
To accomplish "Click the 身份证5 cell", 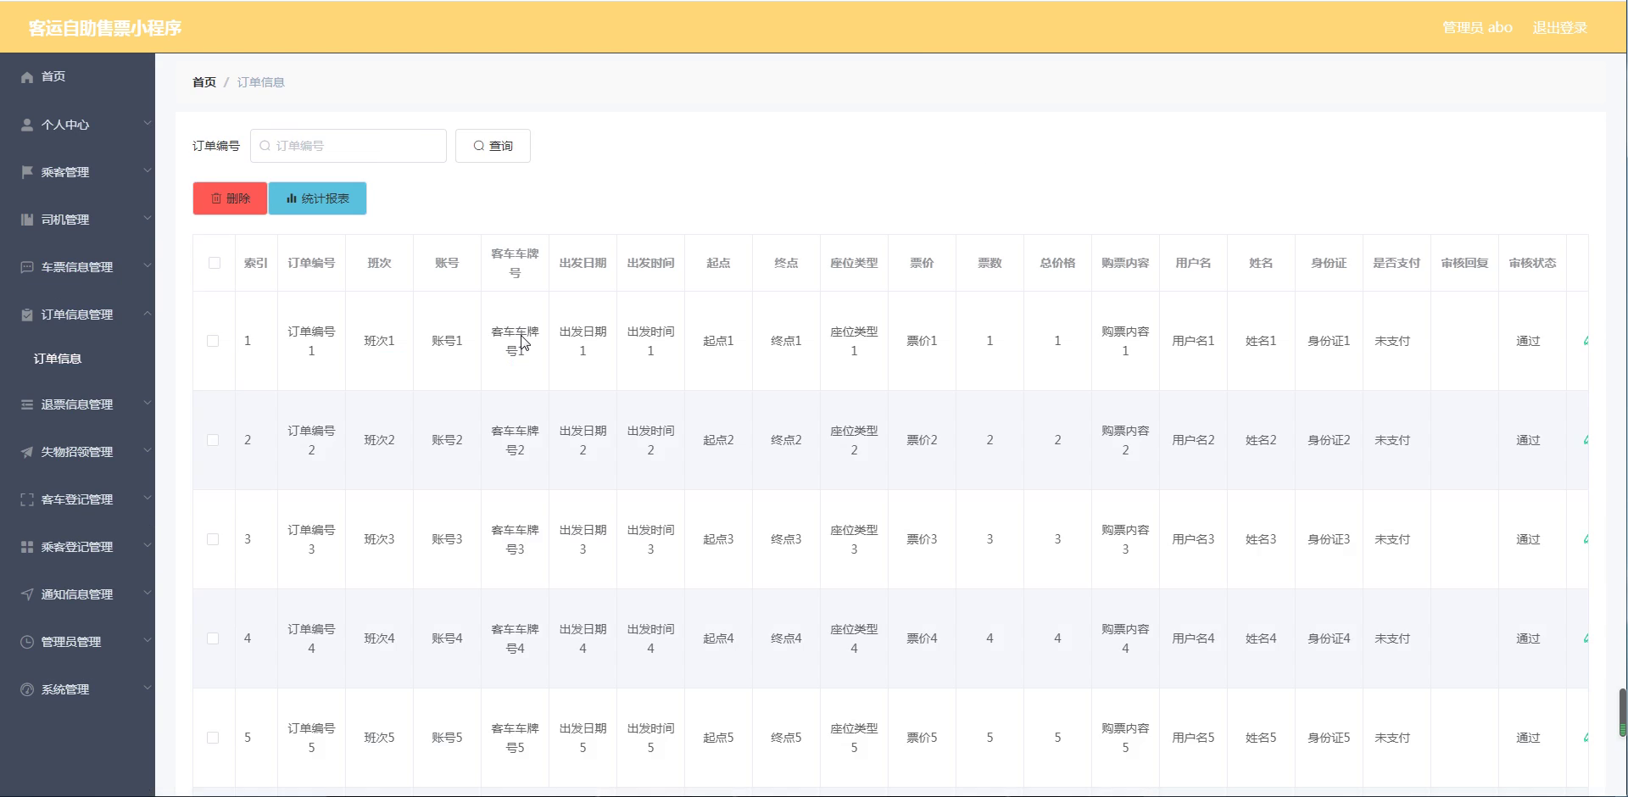I will 1329,738.
